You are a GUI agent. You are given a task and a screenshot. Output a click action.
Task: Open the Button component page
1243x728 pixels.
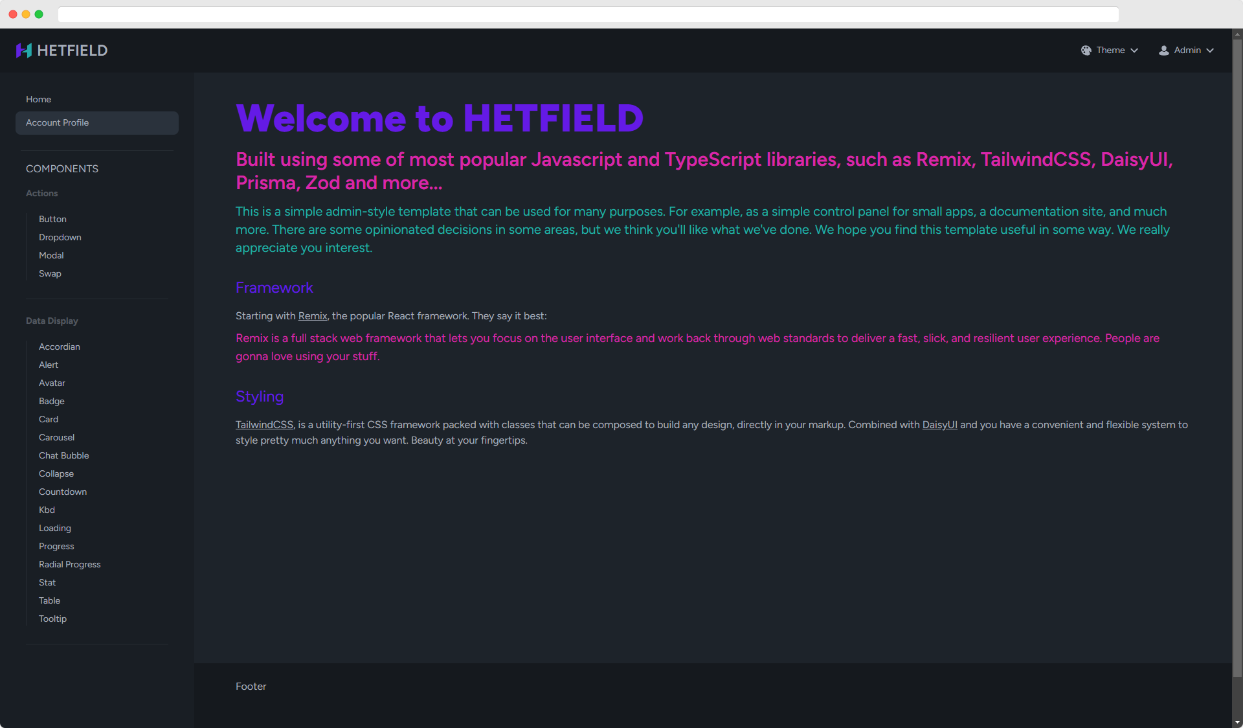pyautogui.click(x=52, y=219)
